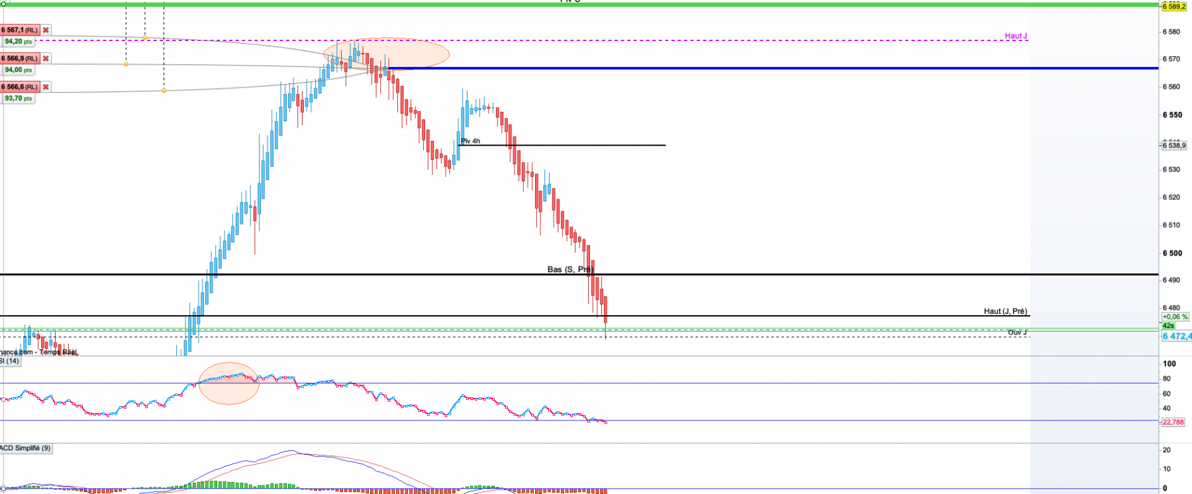Select the 6 566,9 (RL) order label

(20, 59)
